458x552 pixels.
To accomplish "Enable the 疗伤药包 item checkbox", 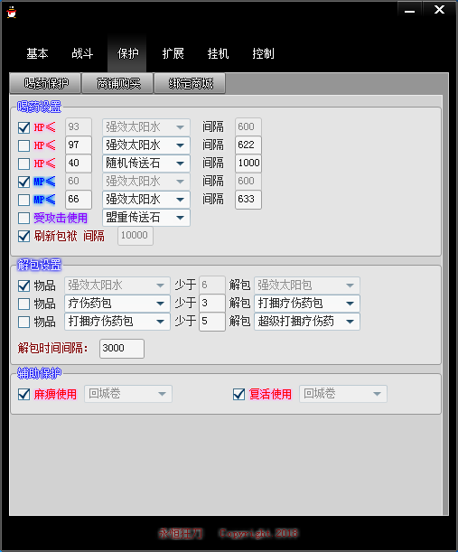I will pyautogui.click(x=23, y=304).
